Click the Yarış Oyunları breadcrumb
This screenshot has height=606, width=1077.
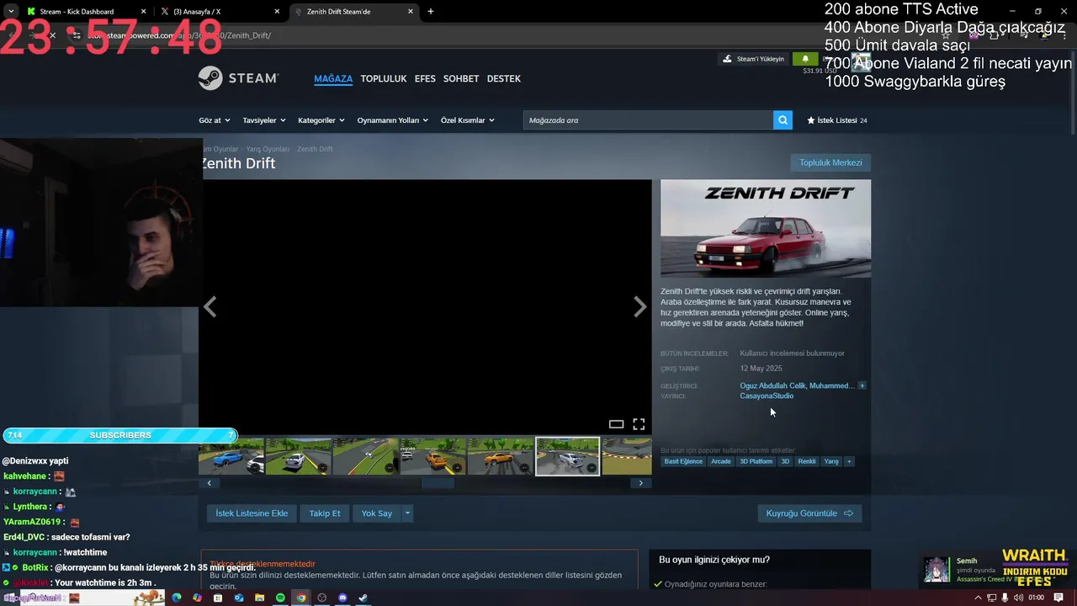pos(268,149)
